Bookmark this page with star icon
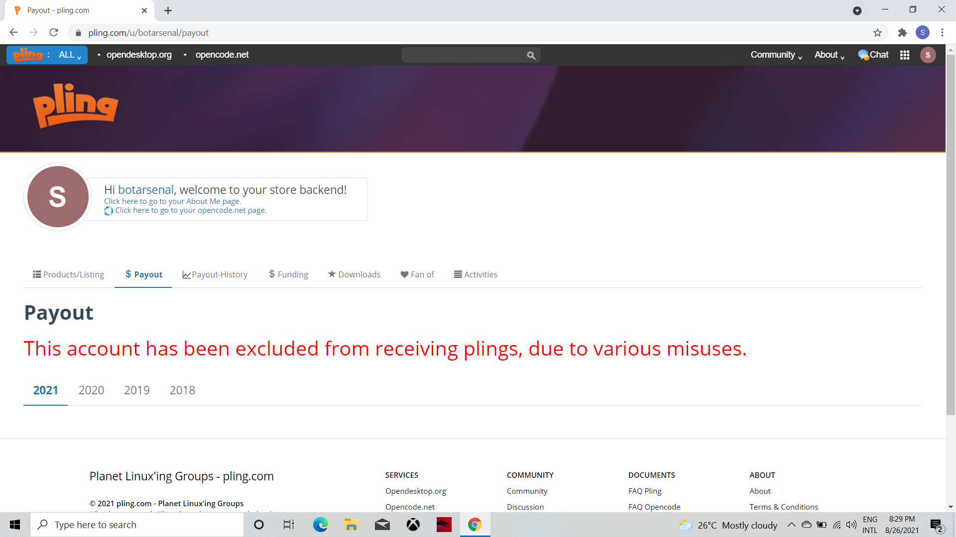 point(877,33)
